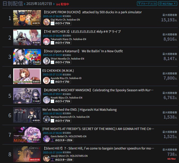The image size is (179, 163).
Task: Click the date 2025年10月27日 heading
Action: point(39,4)
